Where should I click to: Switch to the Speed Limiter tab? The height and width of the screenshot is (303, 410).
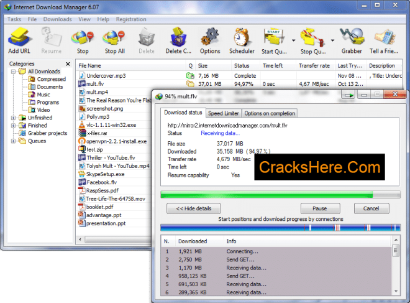click(224, 113)
